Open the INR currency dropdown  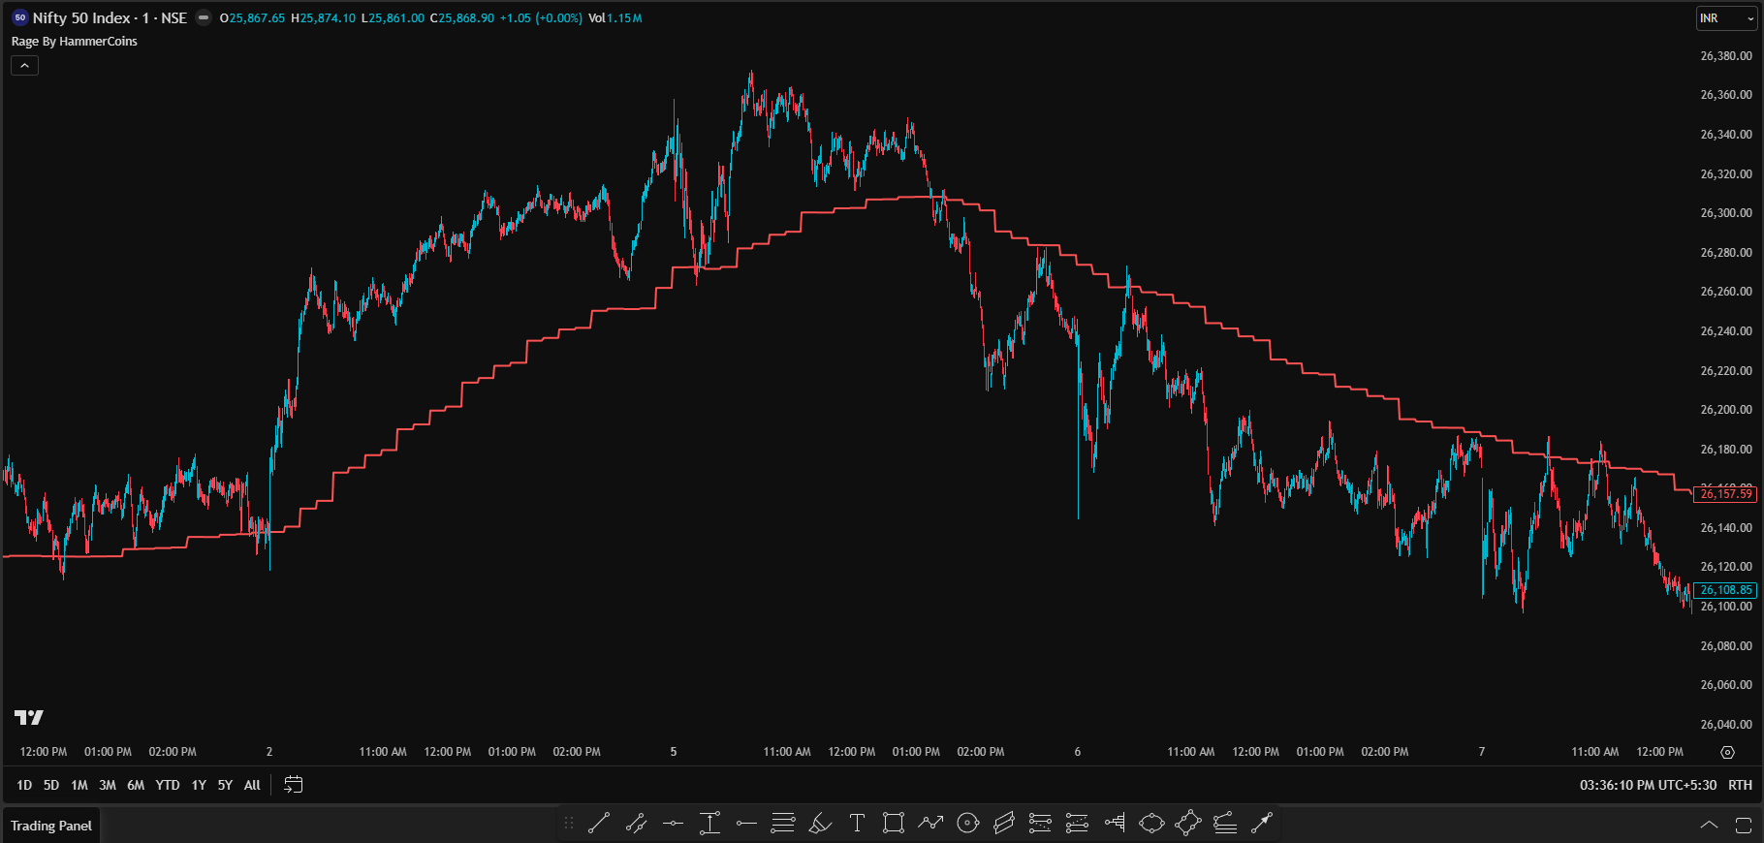coord(1725,18)
